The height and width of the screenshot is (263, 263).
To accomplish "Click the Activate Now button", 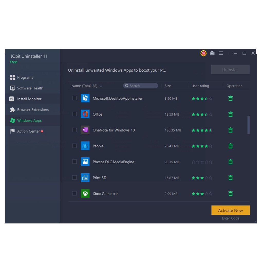I will [x=230, y=210].
